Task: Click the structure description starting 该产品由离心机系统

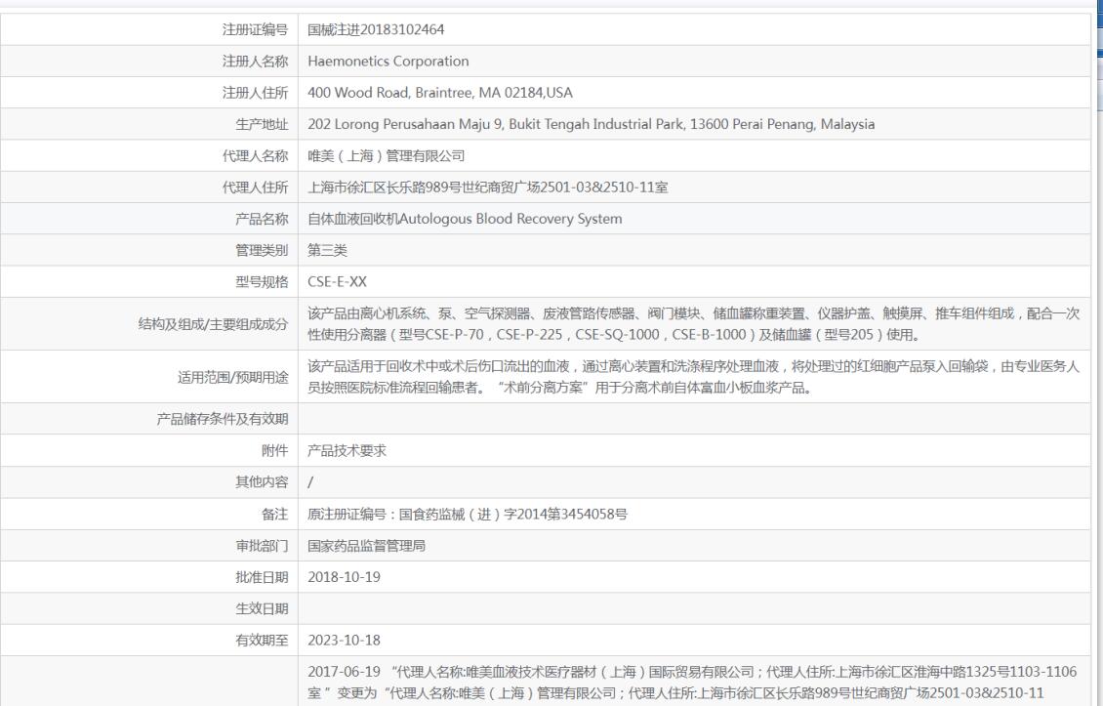Action: pyautogui.click(x=694, y=324)
